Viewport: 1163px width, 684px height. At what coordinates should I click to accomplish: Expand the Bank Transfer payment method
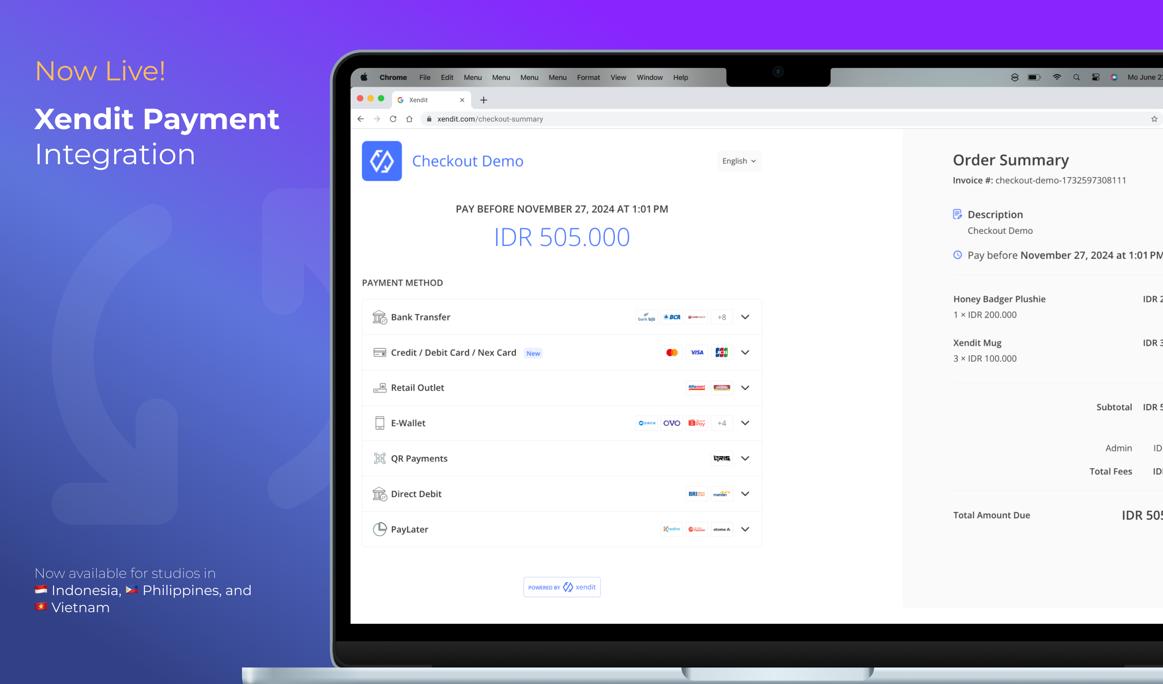tap(745, 317)
